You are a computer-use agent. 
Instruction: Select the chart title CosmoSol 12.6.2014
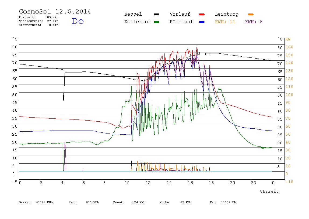pos(55,11)
